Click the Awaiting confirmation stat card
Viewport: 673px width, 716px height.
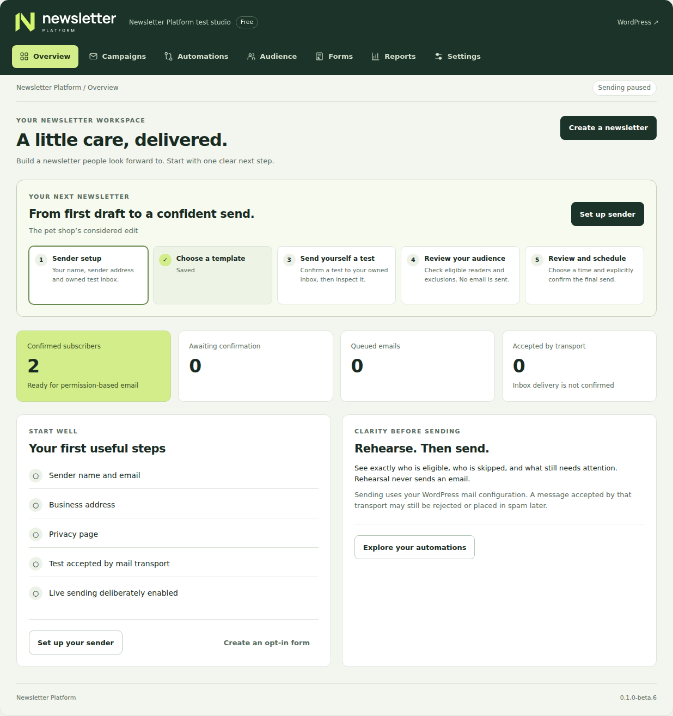coord(255,366)
